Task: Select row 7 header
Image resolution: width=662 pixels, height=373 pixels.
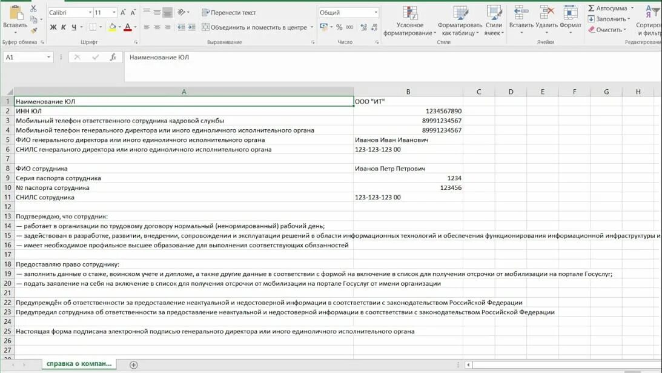Action: (x=7, y=158)
